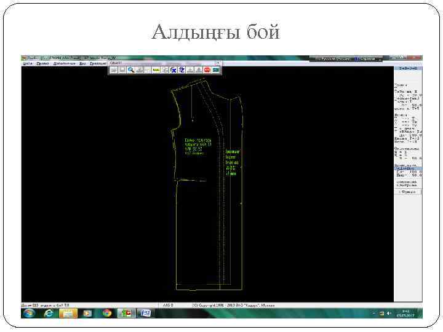Click the header field atop right panel
This screenshot has width=443, height=332.
[x=408, y=68]
